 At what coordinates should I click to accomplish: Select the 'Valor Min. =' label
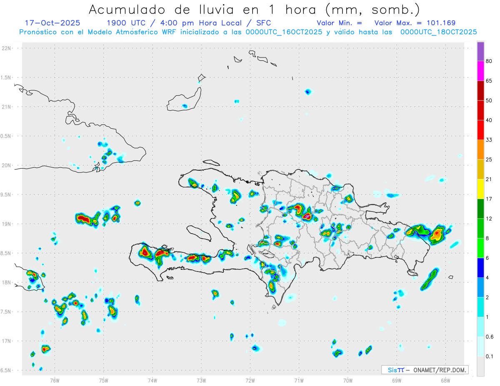pos(339,23)
